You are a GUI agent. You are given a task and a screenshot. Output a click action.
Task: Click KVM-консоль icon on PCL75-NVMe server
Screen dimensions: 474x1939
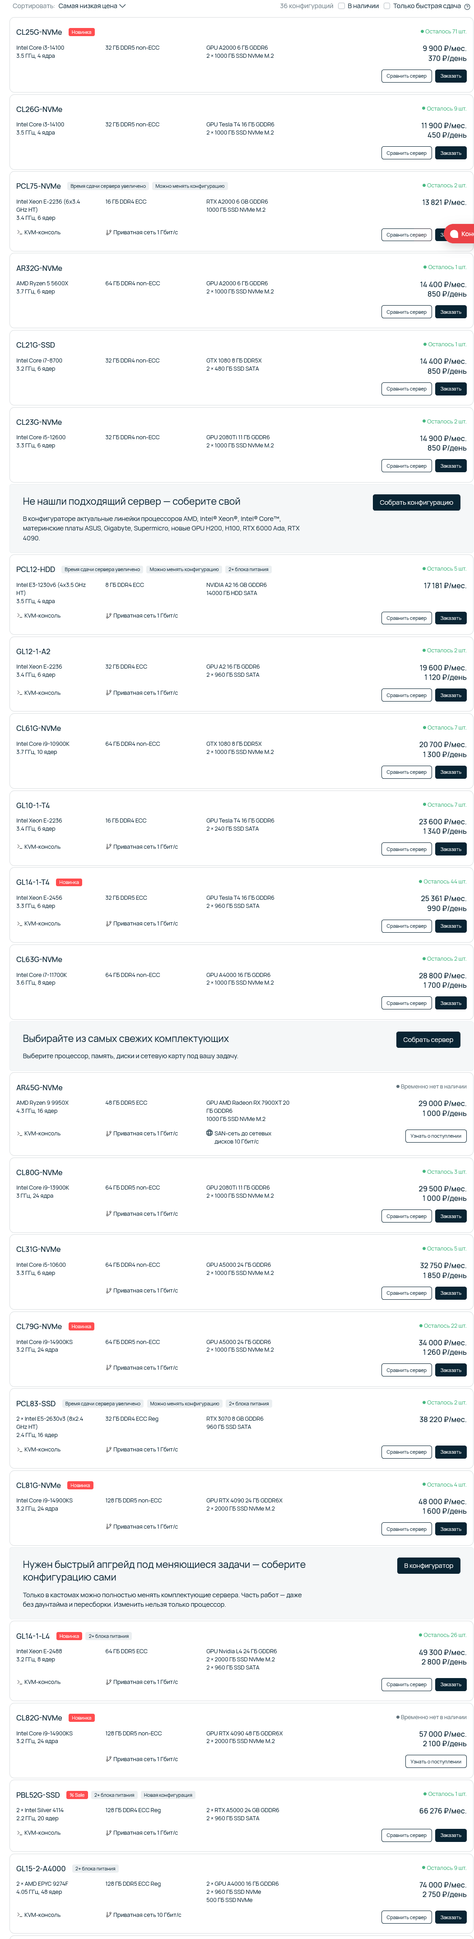[19, 232]
